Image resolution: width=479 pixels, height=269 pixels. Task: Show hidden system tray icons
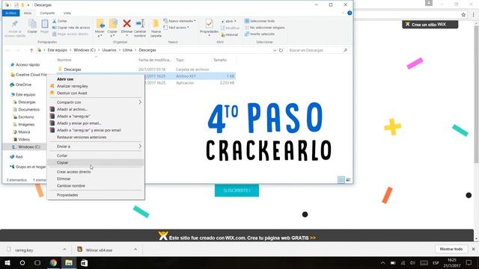(x=382, y=263)
